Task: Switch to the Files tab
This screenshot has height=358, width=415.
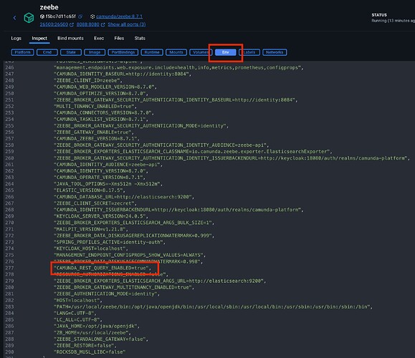Action: pyautogui.click(x=119, y=39)
